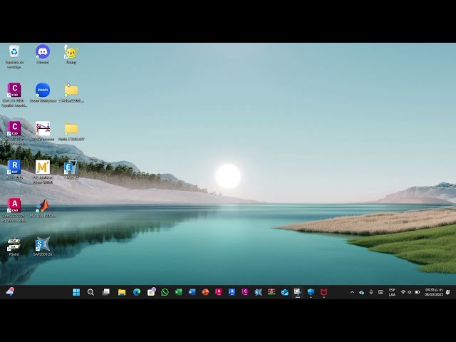Show hidden system tray icons

coord(352,292)
